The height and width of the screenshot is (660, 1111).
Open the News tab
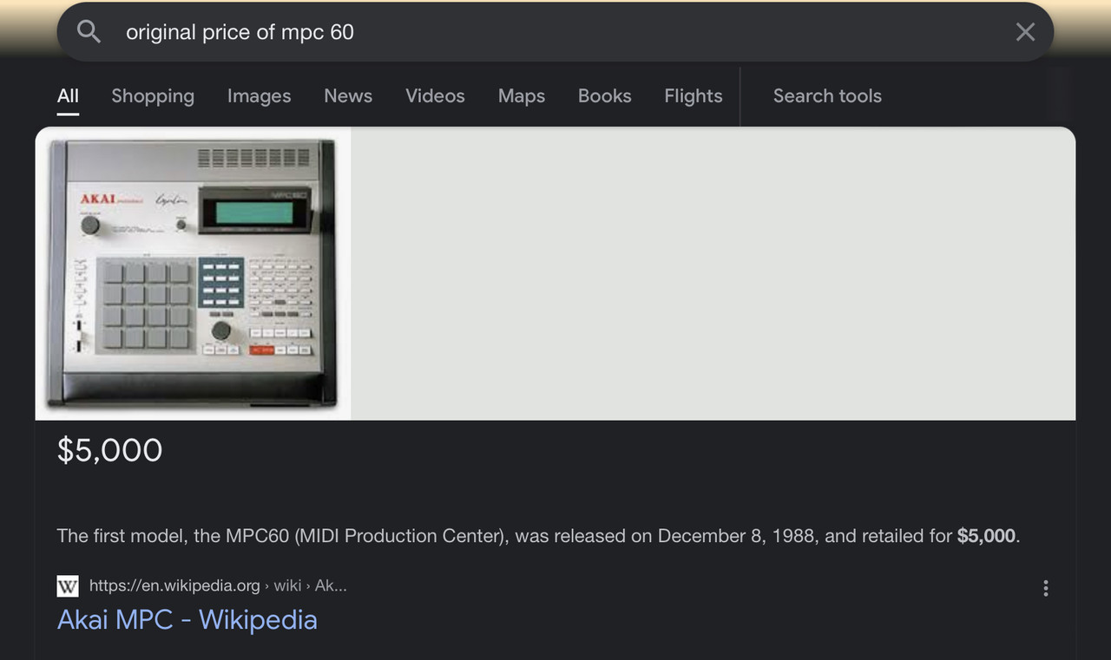pos(348,96)
